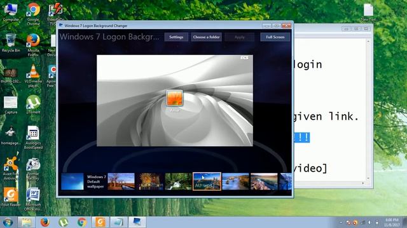Launch Firefox from the taskbar

pyautogui.click(x=45, y=222)
